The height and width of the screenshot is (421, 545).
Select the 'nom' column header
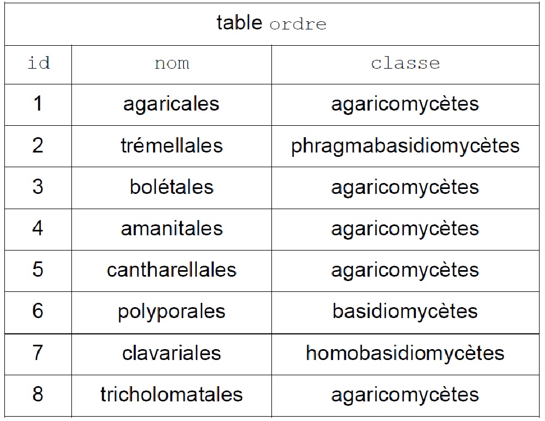click(172, 65)
